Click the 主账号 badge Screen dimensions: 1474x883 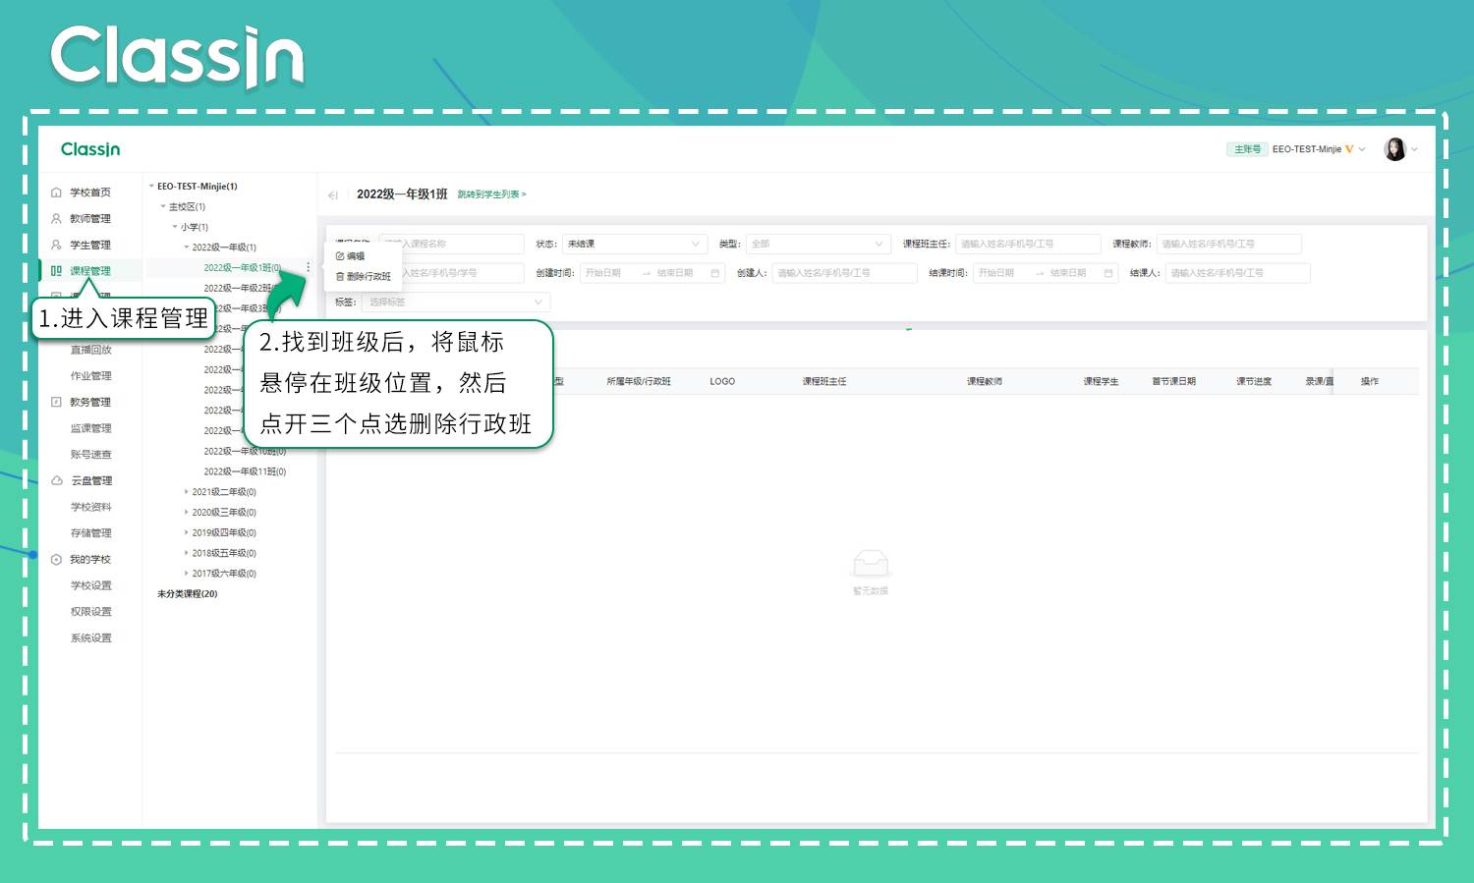1247,149
